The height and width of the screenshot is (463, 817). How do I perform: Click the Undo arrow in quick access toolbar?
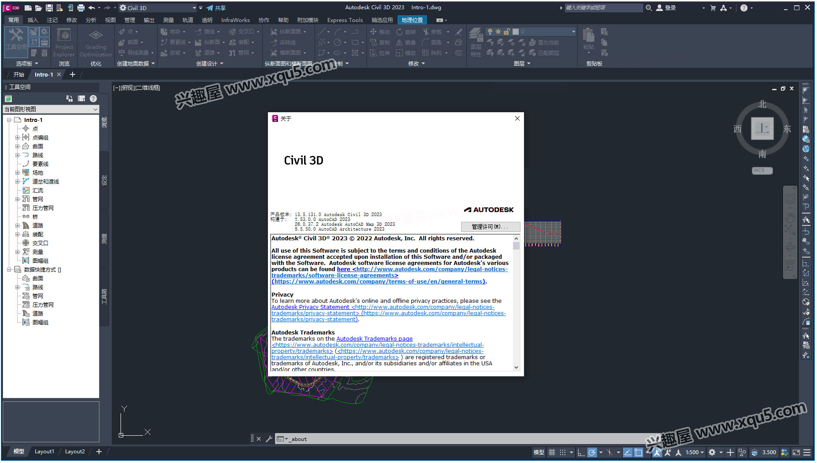coord(92,8)
